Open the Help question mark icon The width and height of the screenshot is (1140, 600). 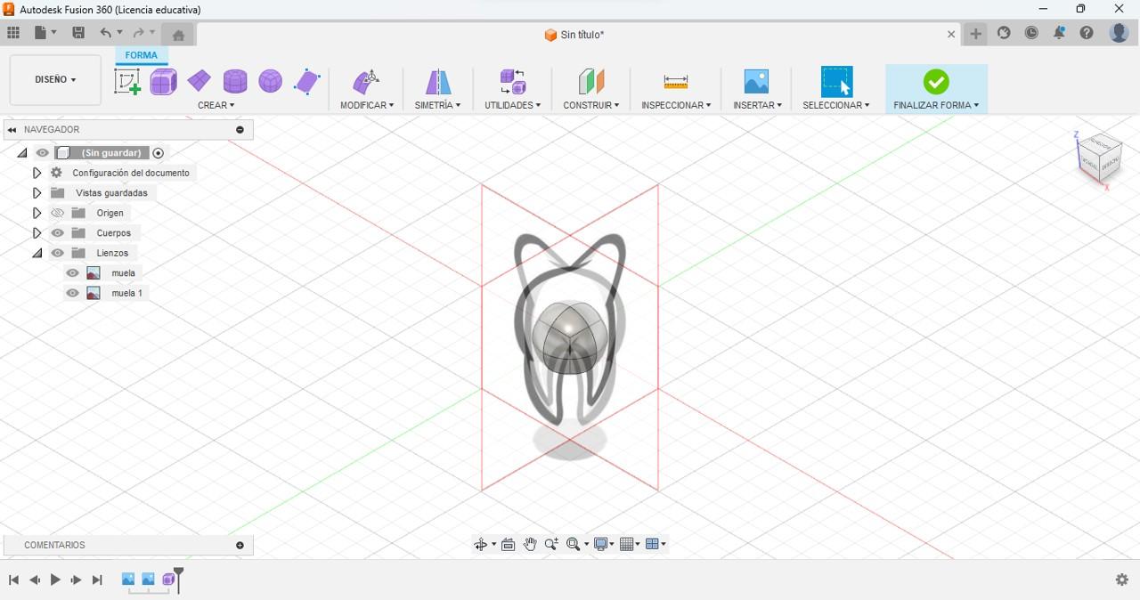coord(1087,33)
